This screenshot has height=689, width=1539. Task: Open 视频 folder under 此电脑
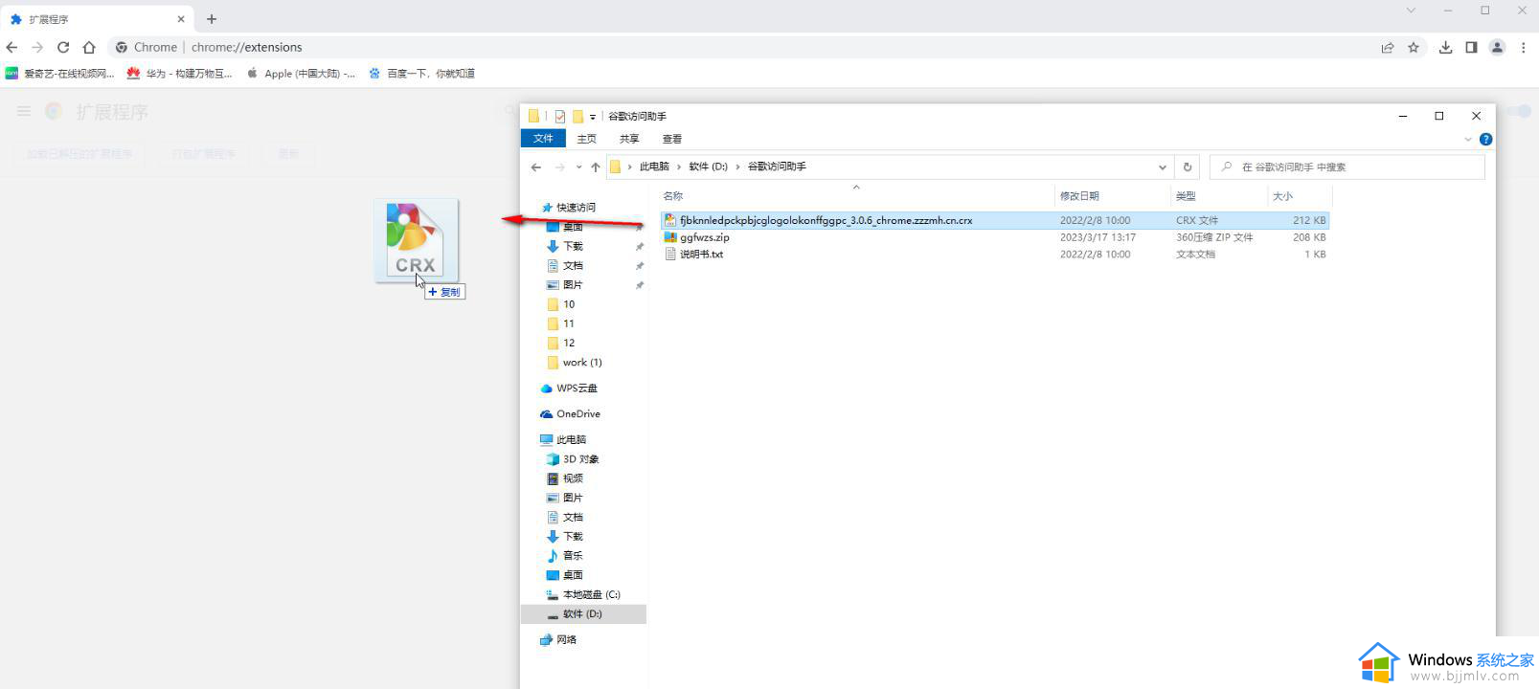(564, 478)
